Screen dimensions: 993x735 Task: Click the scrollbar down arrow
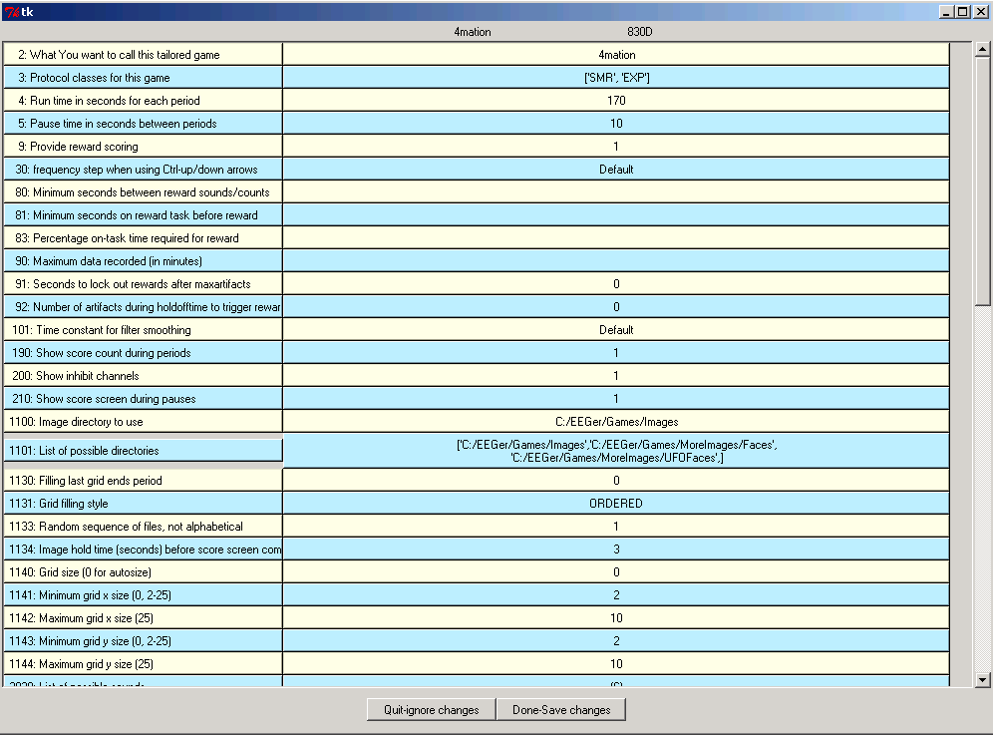point(982,680)
